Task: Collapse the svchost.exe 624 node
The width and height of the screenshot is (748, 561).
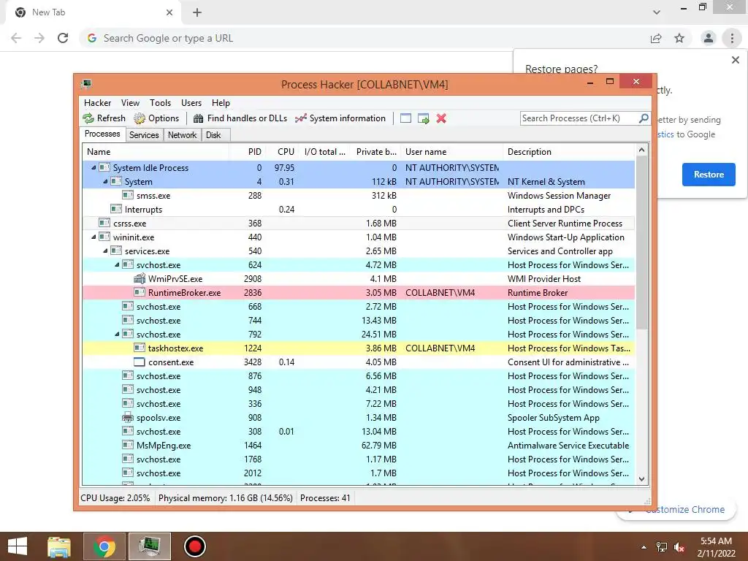Action: (117, 264)
